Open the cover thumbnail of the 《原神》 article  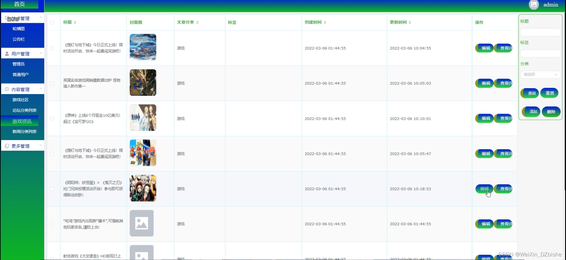click(x=143, y=118)
